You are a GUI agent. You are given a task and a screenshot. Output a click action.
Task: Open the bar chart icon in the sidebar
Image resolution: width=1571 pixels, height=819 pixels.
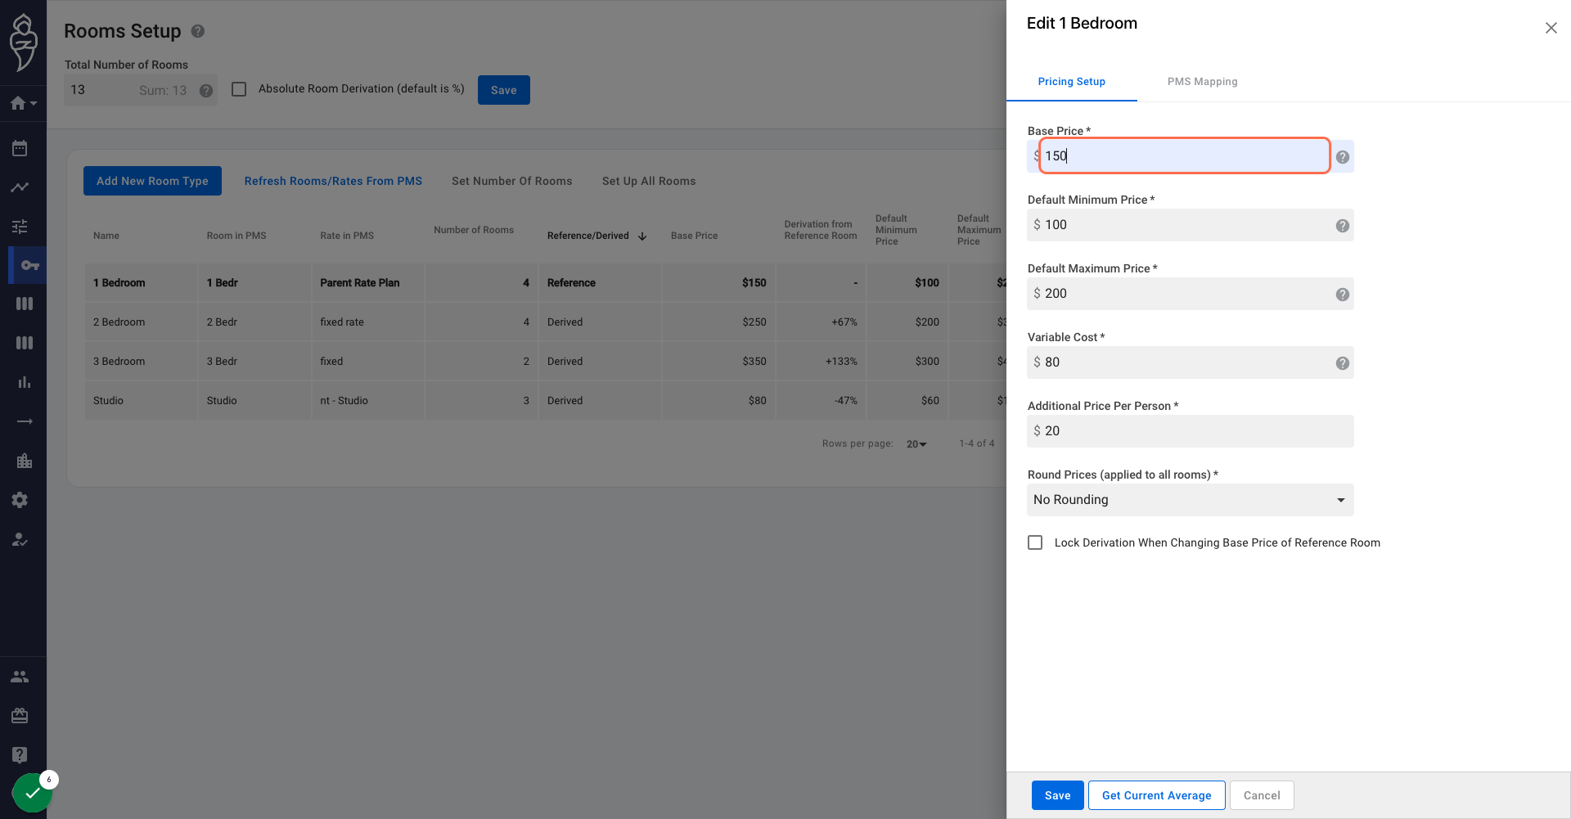click(x=25, y=382)
